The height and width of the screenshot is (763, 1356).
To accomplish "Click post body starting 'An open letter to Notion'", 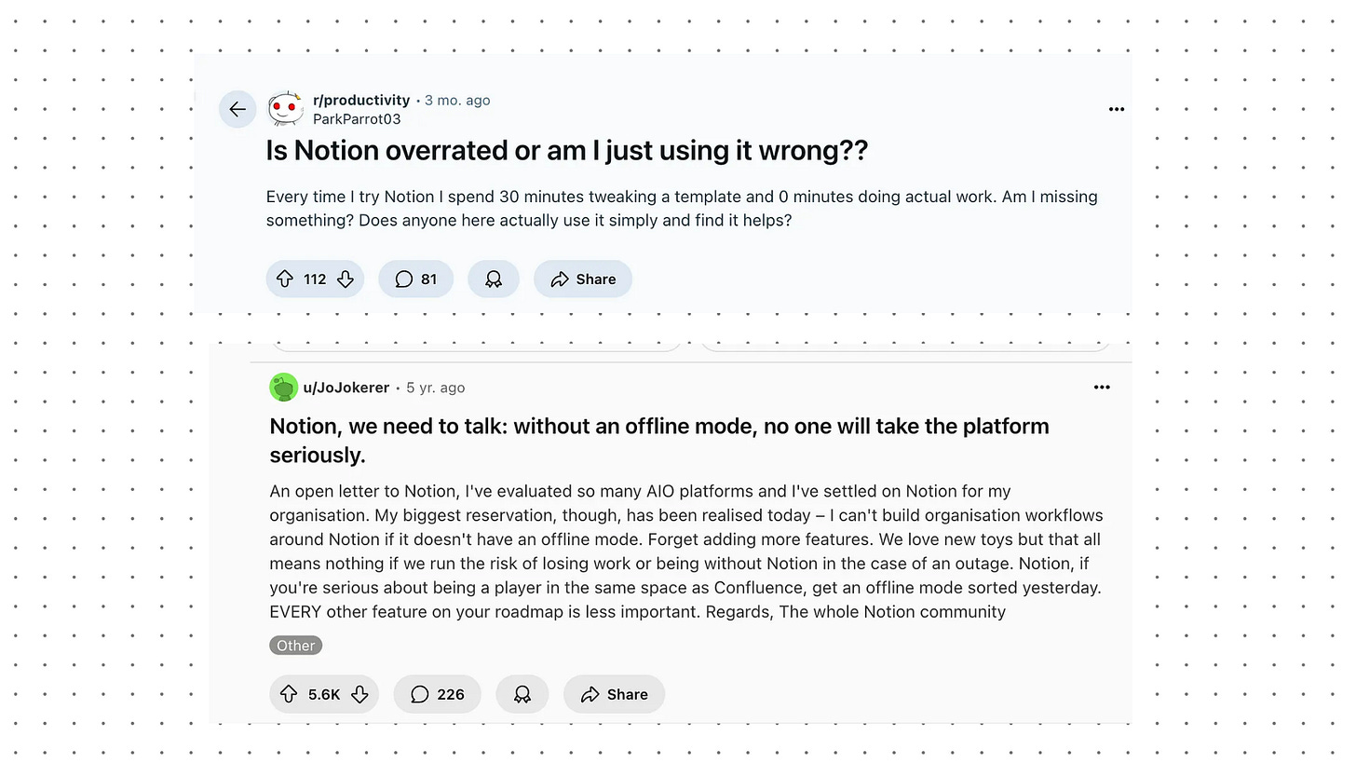I will click(x=686, y=552).
